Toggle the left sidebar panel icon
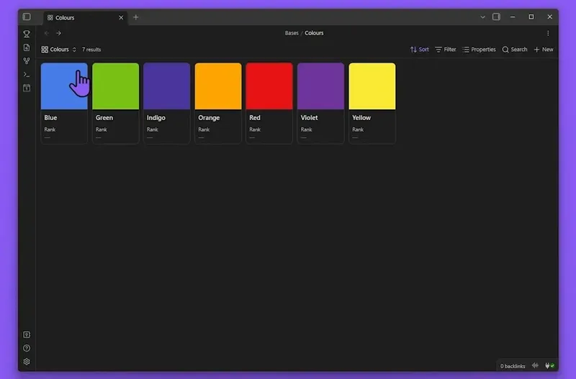576x379 pixels. [27, 17]
